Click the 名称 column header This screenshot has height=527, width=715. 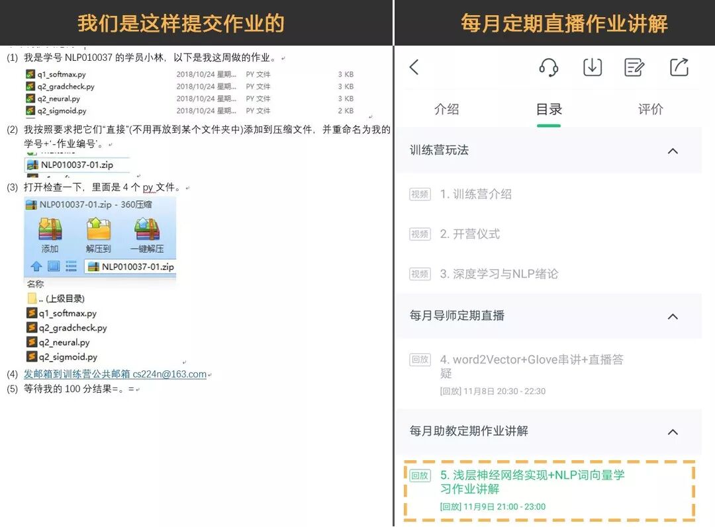(x=36, y=284)
